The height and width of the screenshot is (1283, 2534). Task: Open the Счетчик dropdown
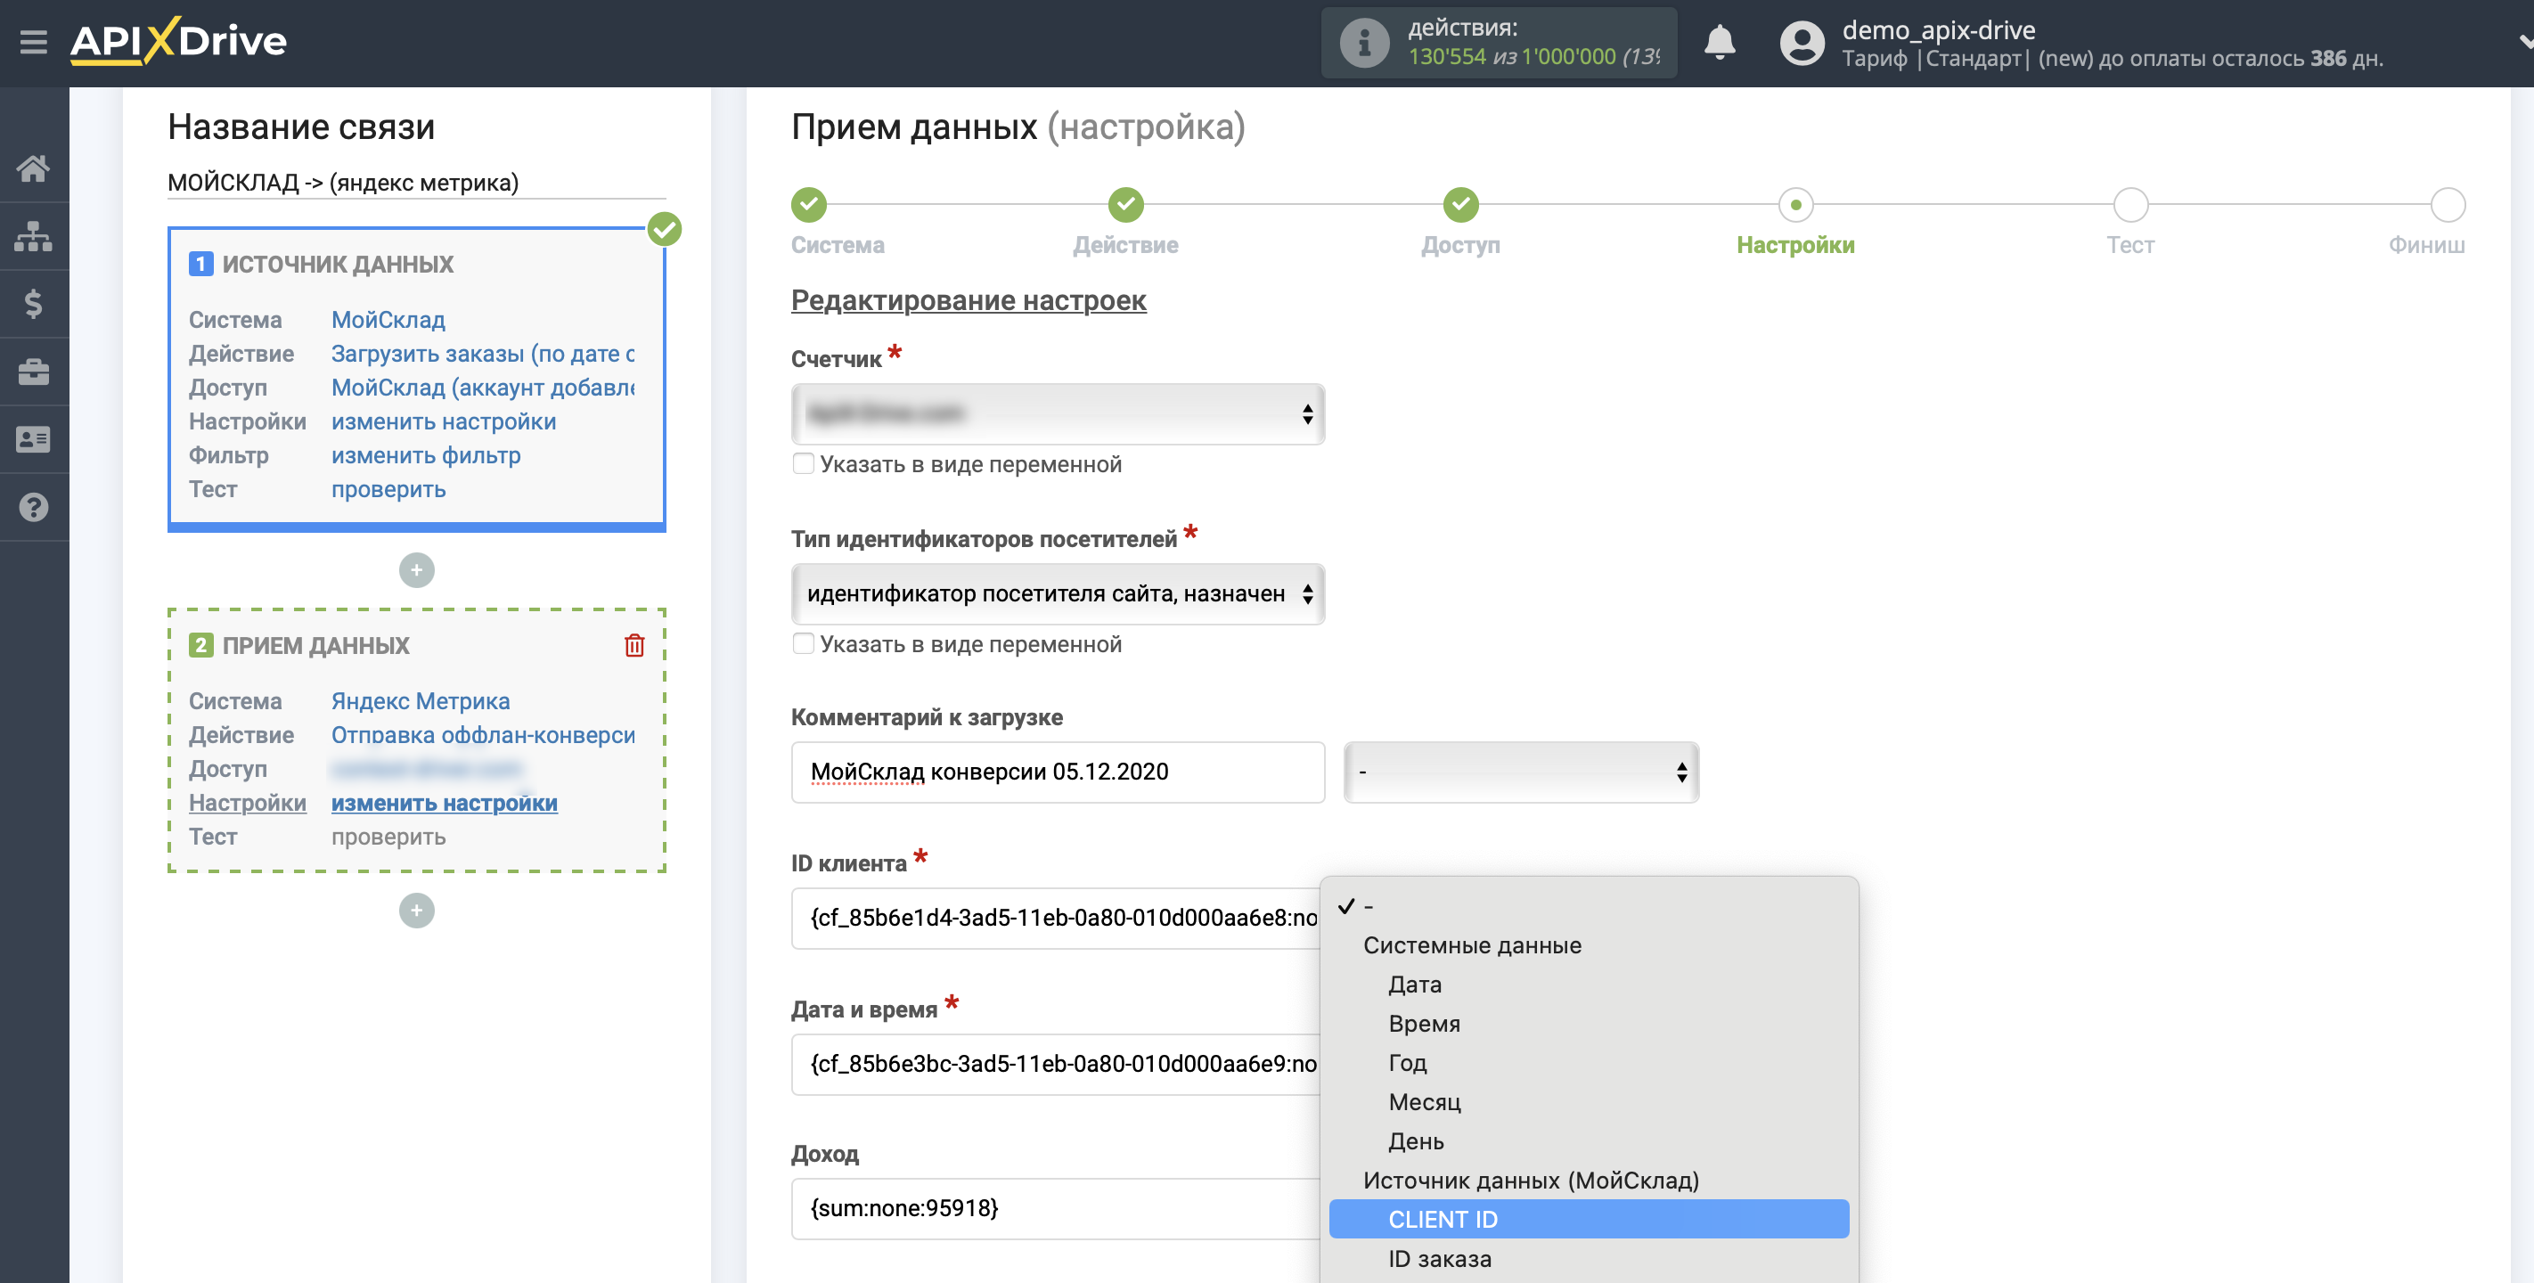[x=1058, y=414]
